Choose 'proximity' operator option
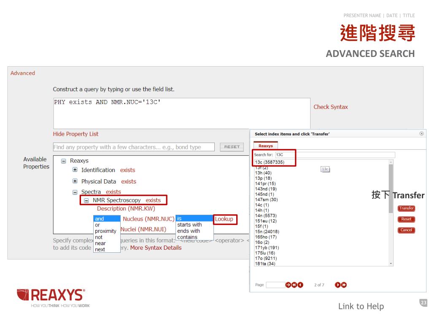The width and height of the screenshot is (432, 324). click(x=107, y=231)
